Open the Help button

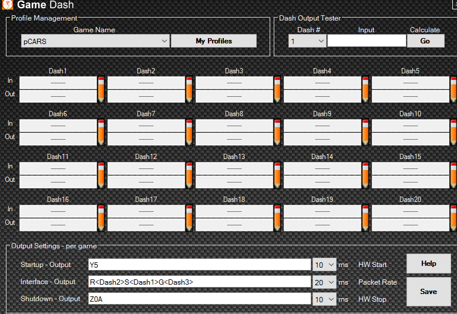tap(429, 264)
